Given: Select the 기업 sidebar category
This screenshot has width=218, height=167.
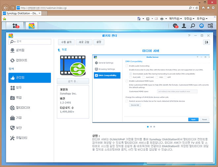Looking at the screenshot, I should (30, 118).
